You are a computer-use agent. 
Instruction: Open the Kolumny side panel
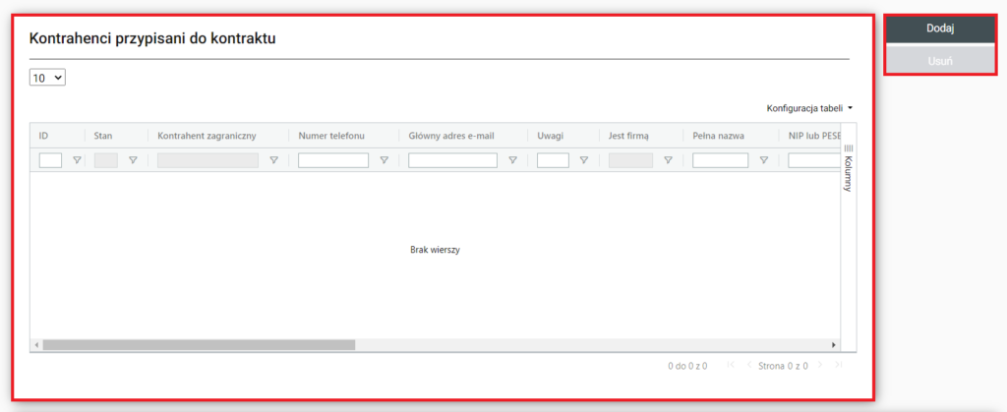coord(849,167)
